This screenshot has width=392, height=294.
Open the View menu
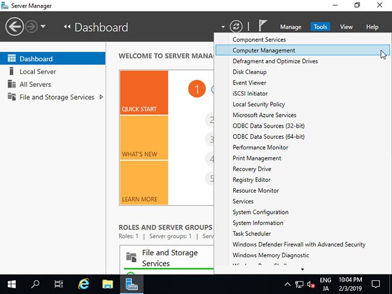(346, 27)
